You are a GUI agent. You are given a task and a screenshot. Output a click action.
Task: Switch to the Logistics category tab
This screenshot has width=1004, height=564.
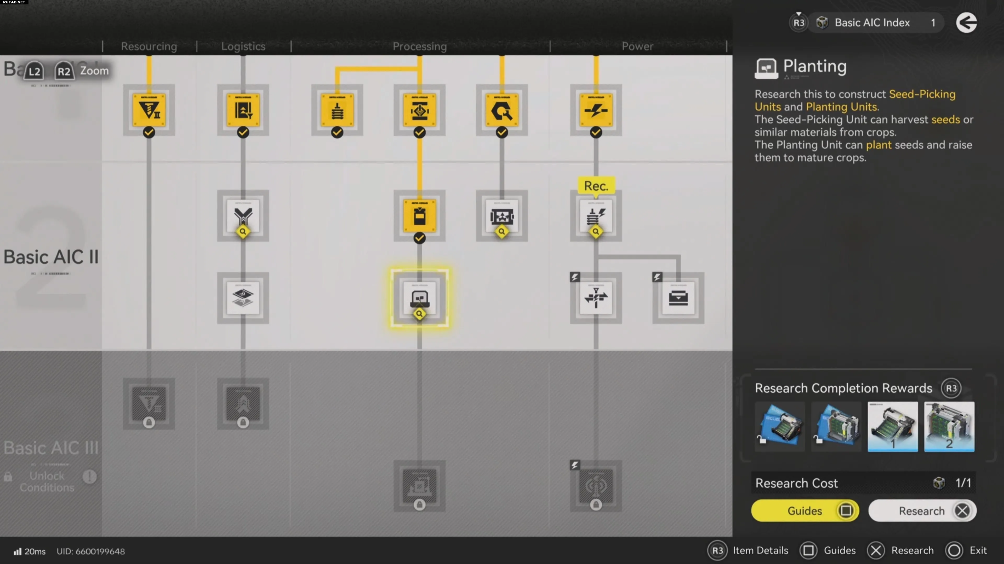(x=243, y=46)
